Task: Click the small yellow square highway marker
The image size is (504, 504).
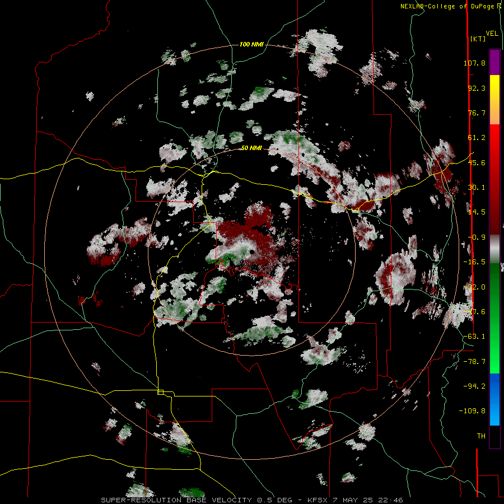Action: pos(160,392)
